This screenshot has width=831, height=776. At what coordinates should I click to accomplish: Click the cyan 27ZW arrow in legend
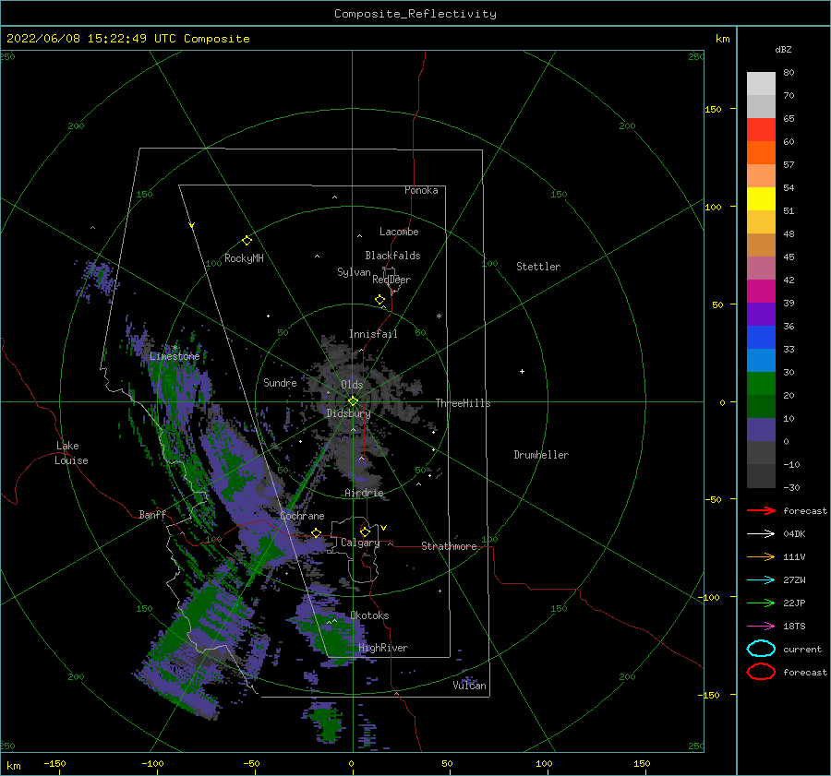(x=761, y=580)
